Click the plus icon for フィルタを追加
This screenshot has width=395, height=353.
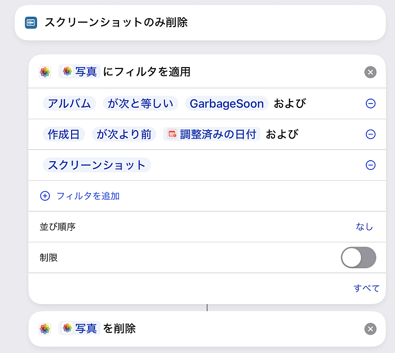point(45,196)
